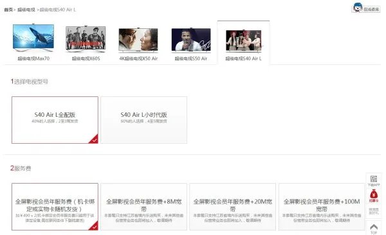
Task: Switch to 超级电视X60S tab
Action: pos(86,58)
